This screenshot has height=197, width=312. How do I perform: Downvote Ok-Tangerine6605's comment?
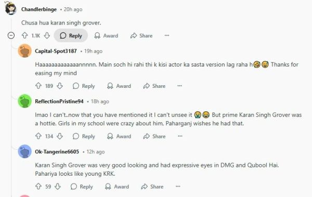coord(58,187)
